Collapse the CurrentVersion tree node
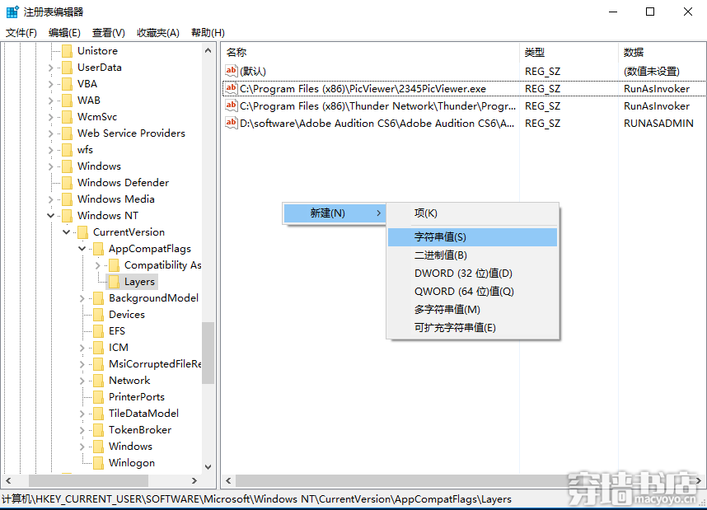Viewport: 707px width, 510px height. pos(66,232)
